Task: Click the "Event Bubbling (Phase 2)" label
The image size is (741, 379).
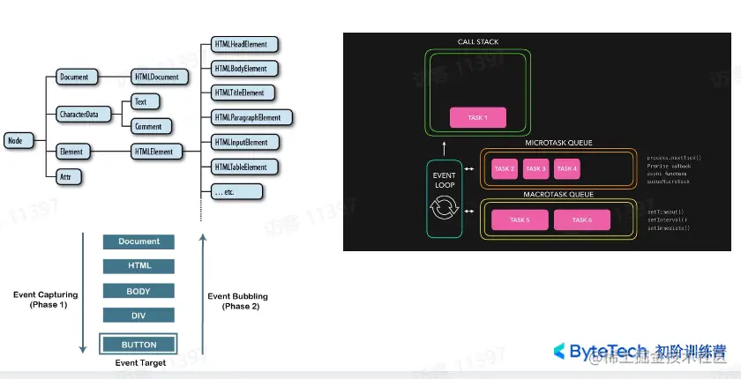Action: 238,301
